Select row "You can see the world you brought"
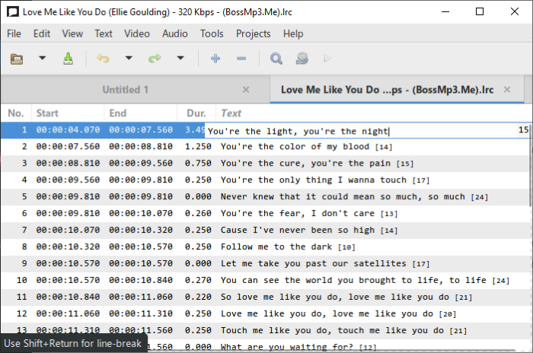 (x=265, y=280)
